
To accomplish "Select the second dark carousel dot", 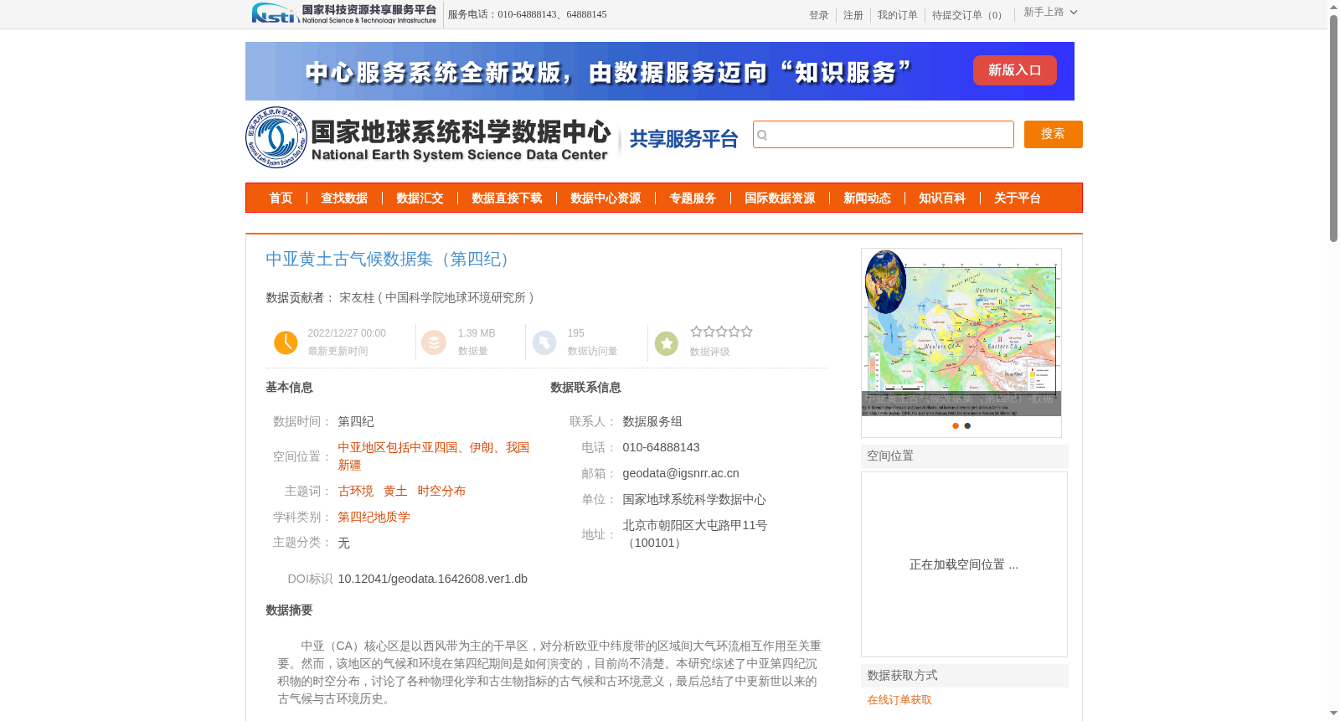I will pos(967,425).
